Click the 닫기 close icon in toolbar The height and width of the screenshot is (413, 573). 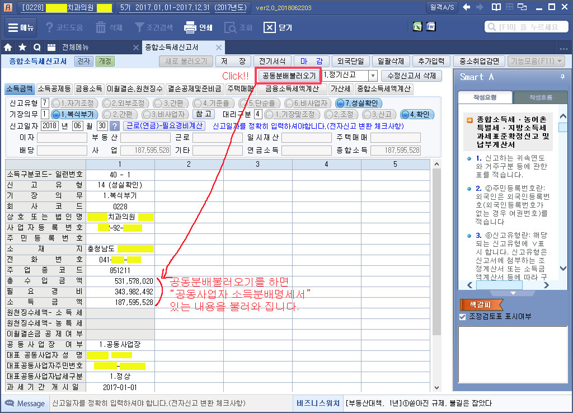click(x=269, y=27)
